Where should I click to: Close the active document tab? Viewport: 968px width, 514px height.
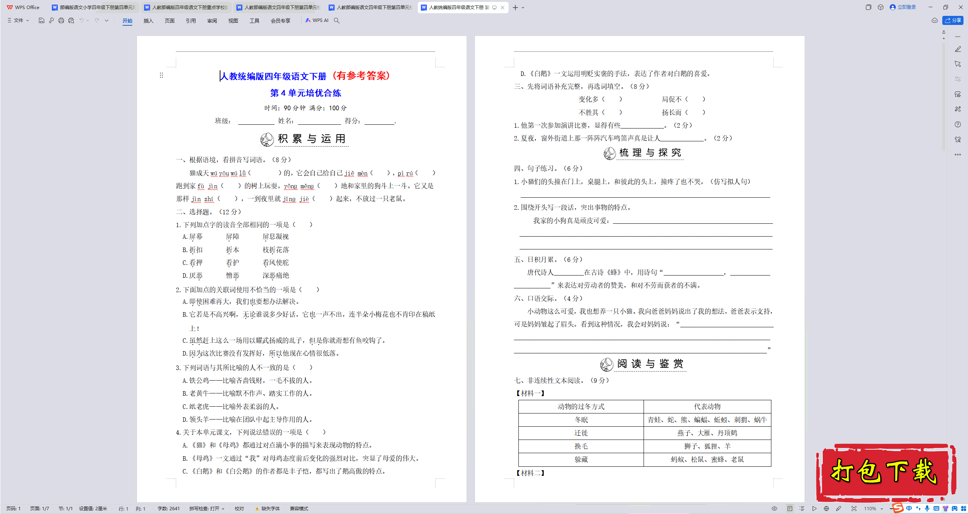(503, 8)
